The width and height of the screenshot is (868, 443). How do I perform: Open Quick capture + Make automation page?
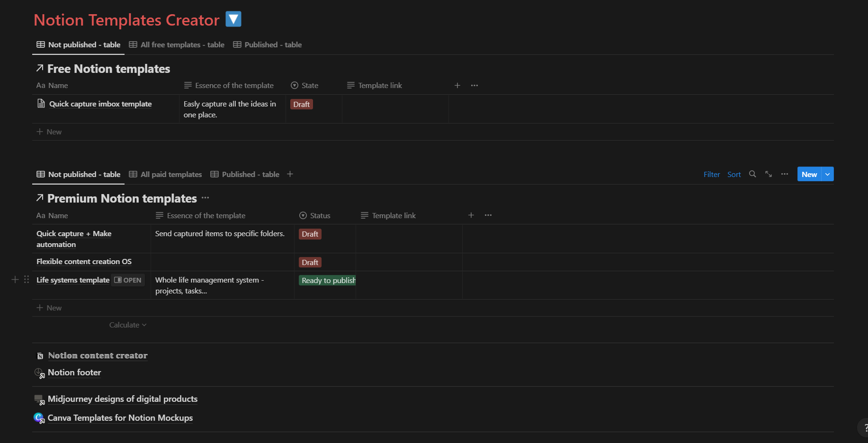point(74,239)
